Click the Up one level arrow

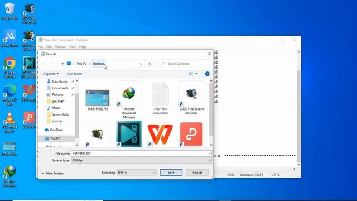(62, 64)
